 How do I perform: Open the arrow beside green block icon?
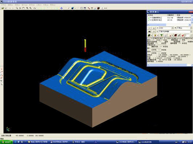(152, 35)
